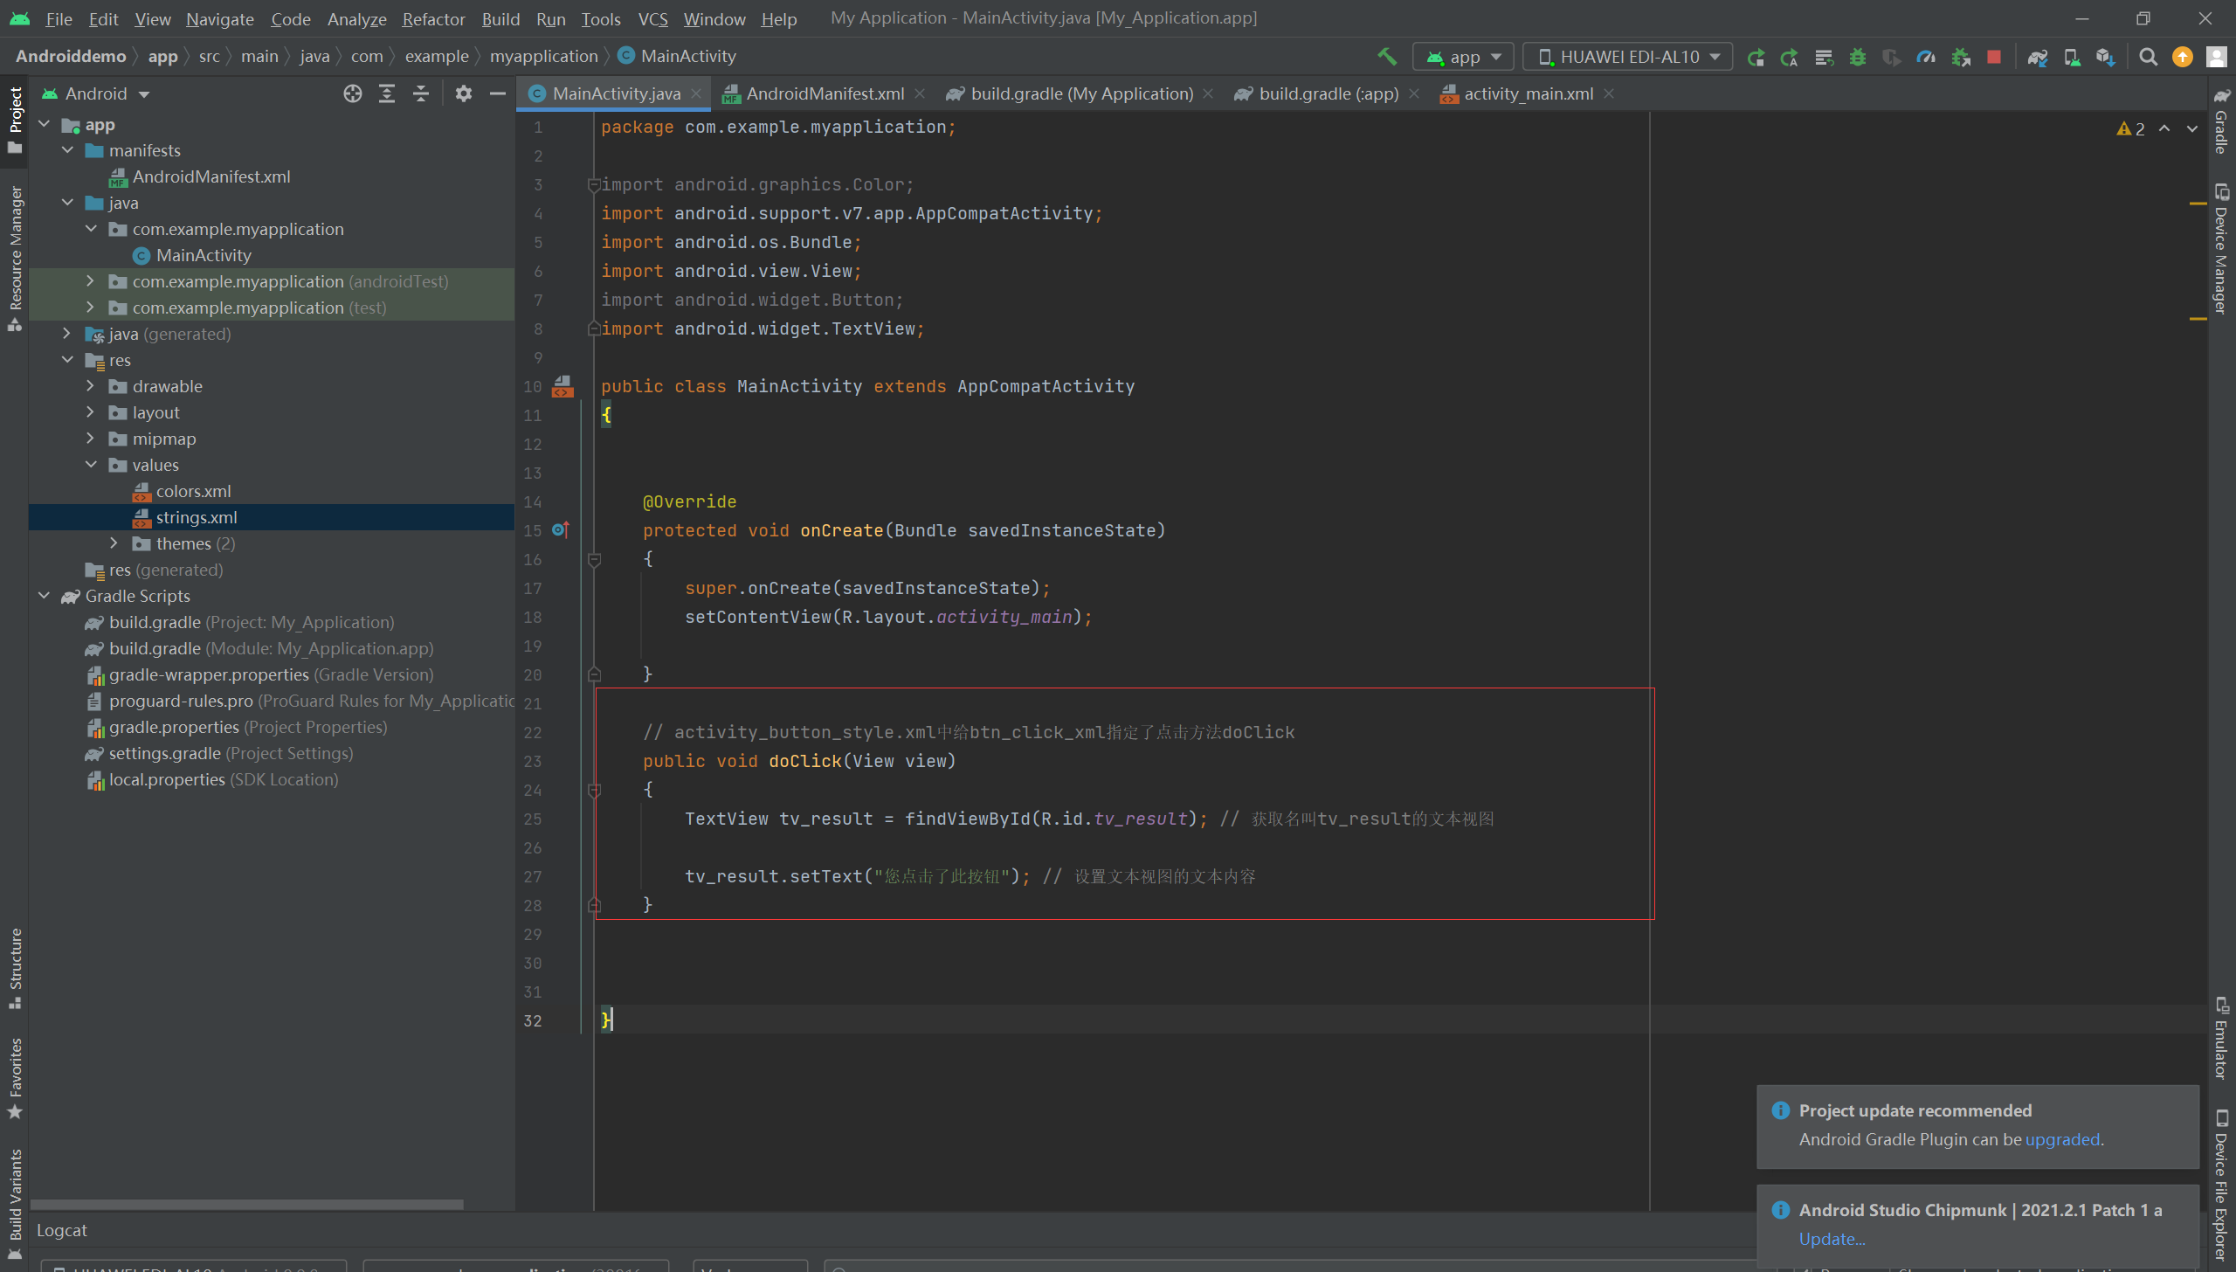Click the scroll-from-source target icon in the project panel
Image resolution: width=2236 pixels, height=1272 pixels.
[x=352, y=93]
